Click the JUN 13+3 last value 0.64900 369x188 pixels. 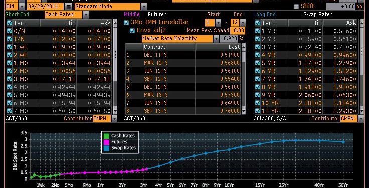tap(230, 103)
